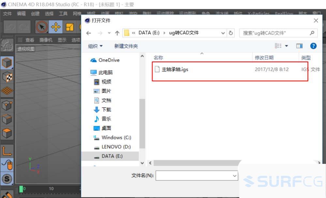The width and height of the screenshot is (326, 198).
Task: Click the redo arrow in Cinema 4D toolbar
Action: (24, 27)
